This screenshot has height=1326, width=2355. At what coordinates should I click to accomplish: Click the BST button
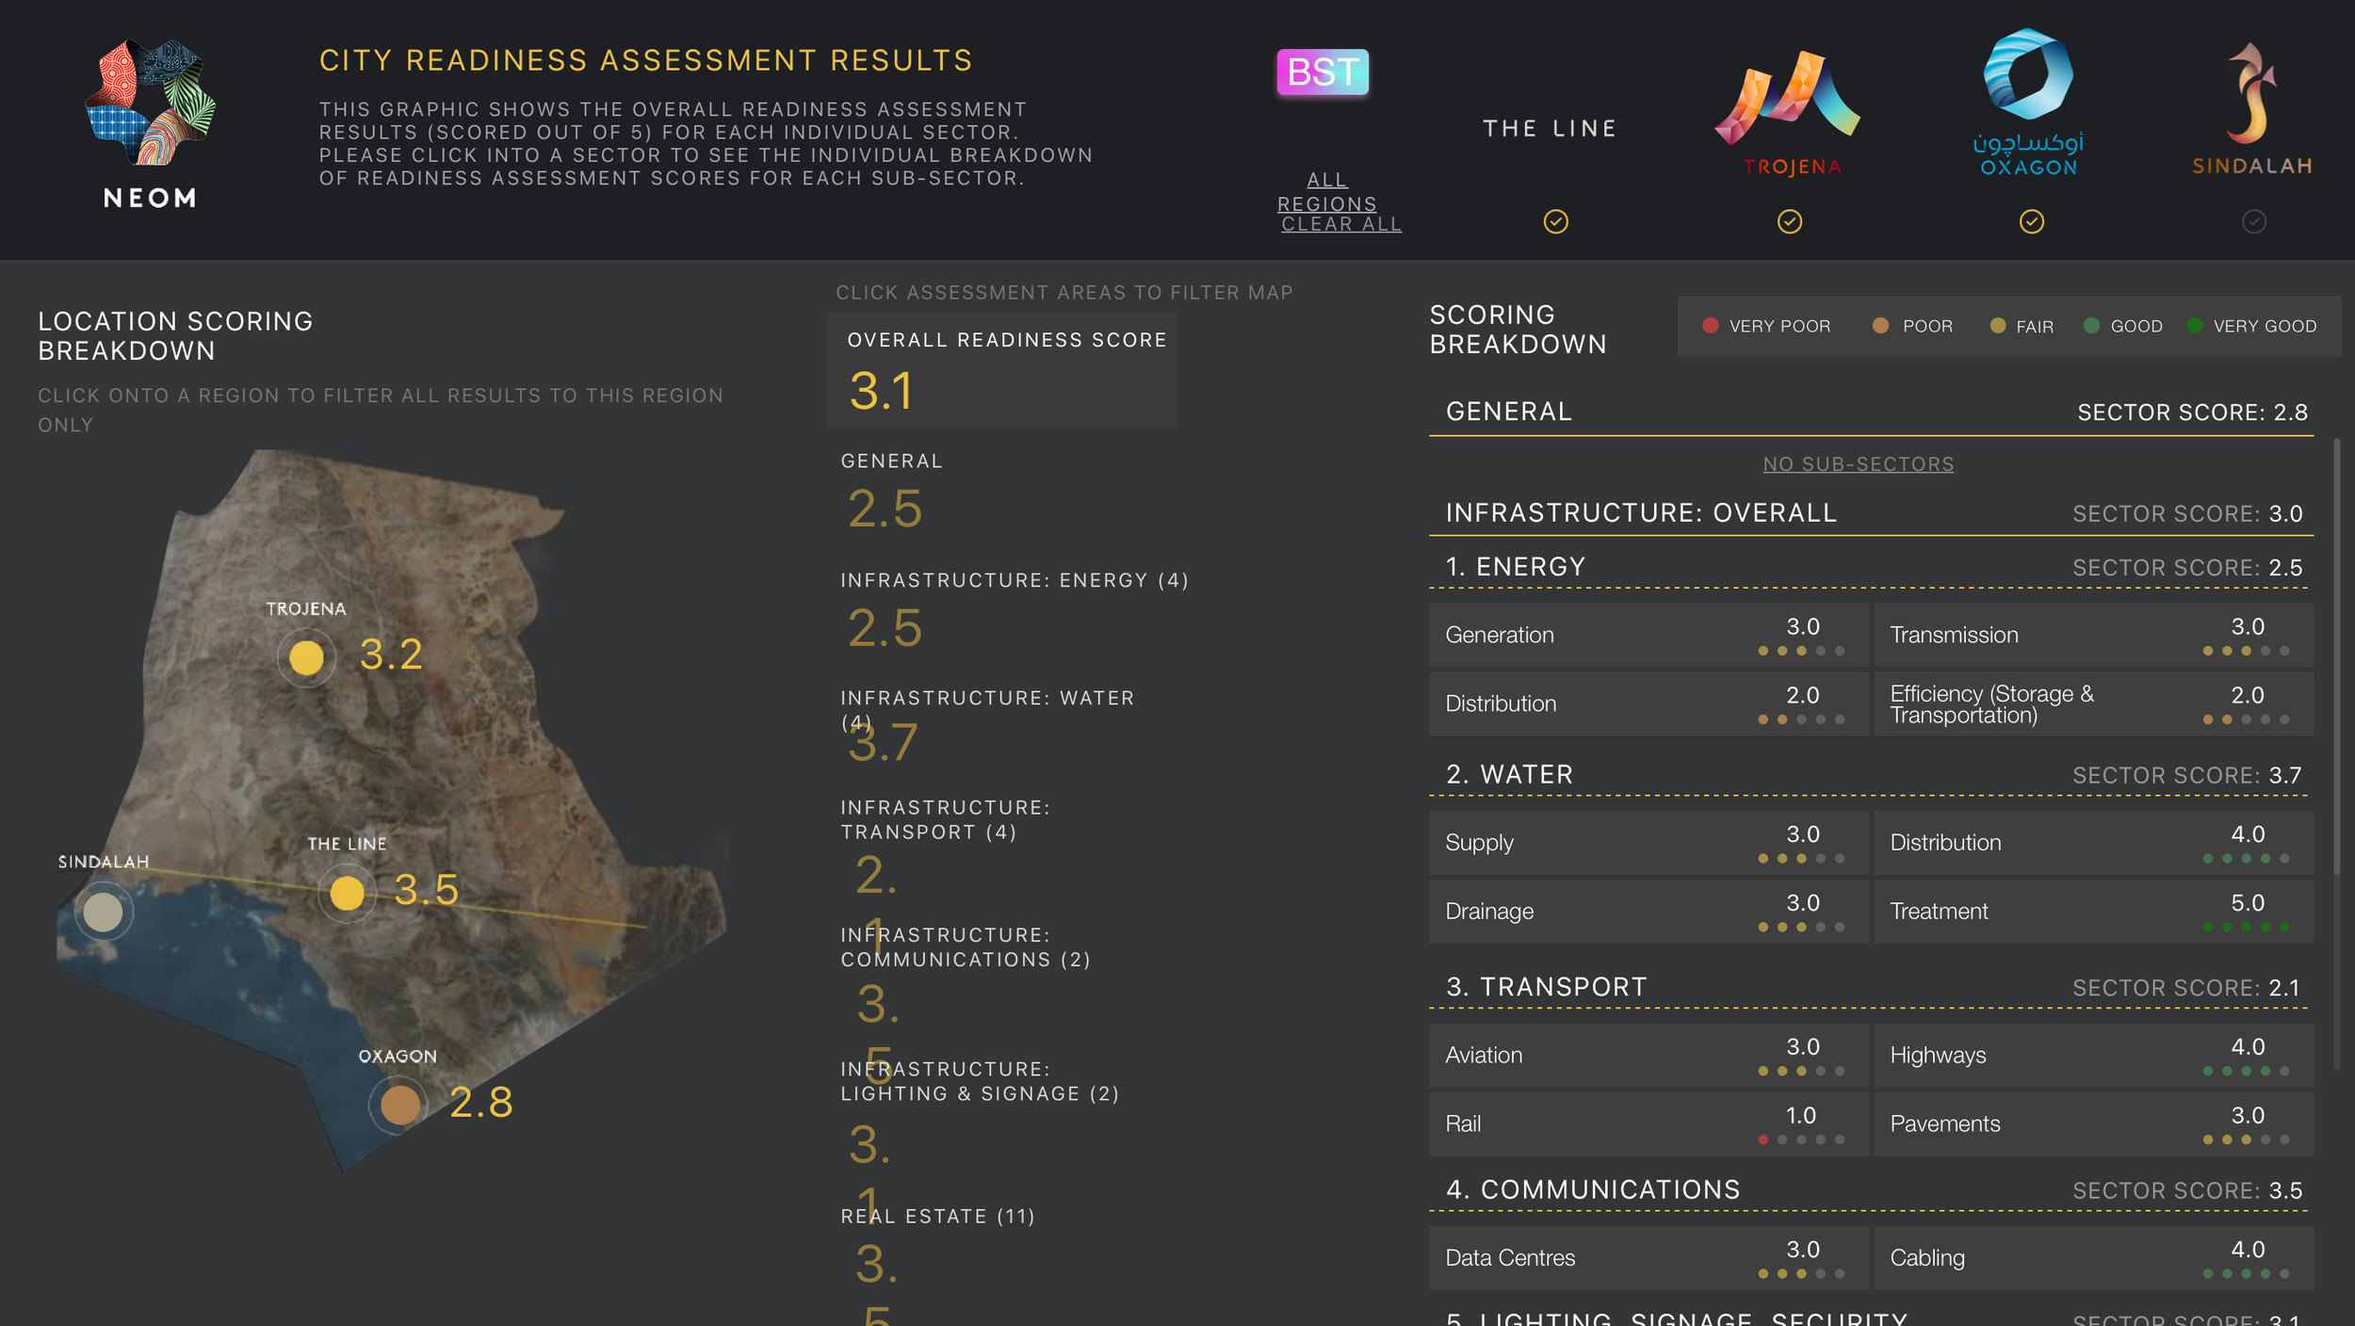[1323, 71]
